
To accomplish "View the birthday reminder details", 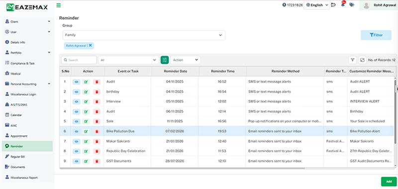I will tap(77, 92).
